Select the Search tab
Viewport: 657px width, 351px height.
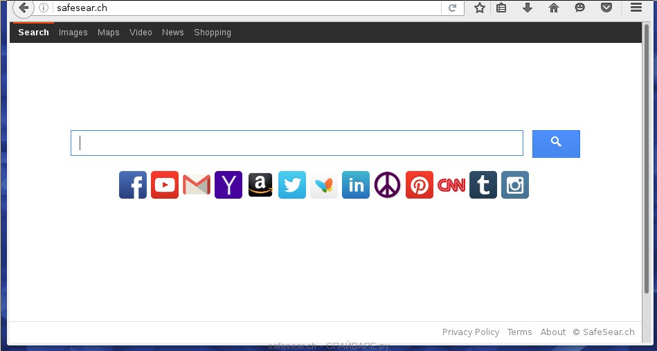click(33, 33)
